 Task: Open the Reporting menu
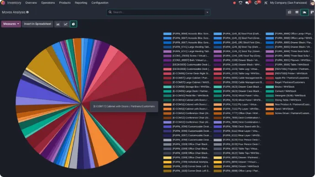tap(81, 3)
